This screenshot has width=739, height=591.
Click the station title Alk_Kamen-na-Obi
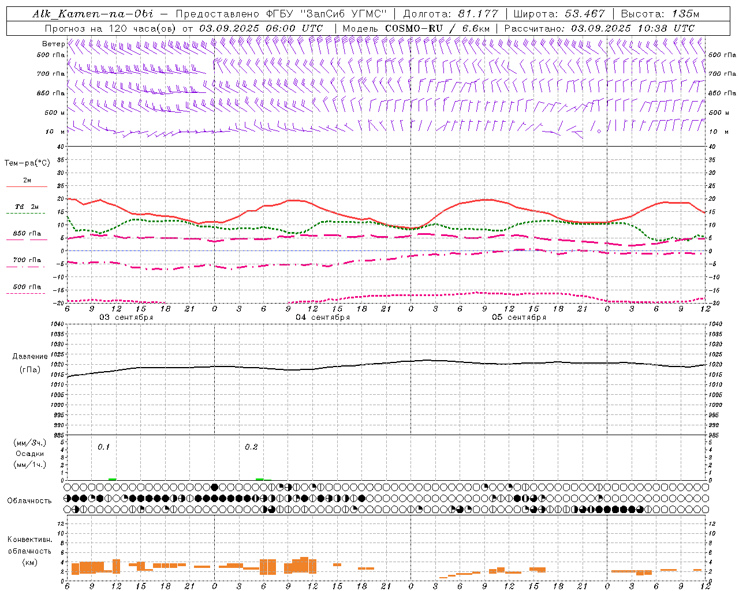pyautogui.click(x=93, y=14)
